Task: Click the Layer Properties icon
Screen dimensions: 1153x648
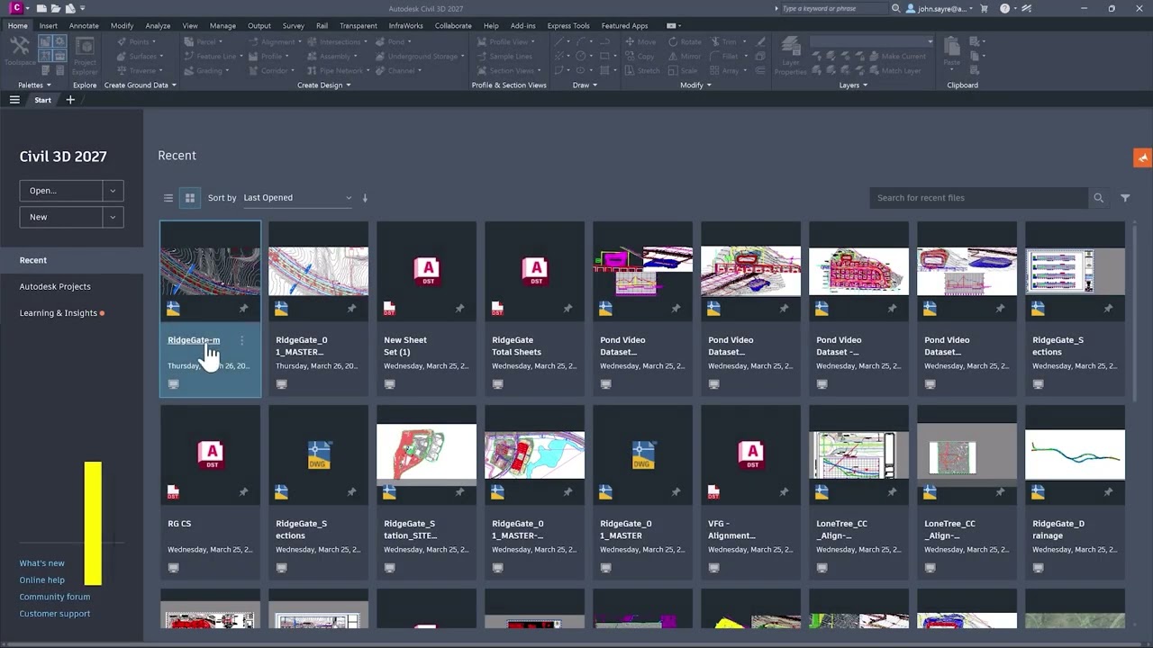Action: coord(791,56)
